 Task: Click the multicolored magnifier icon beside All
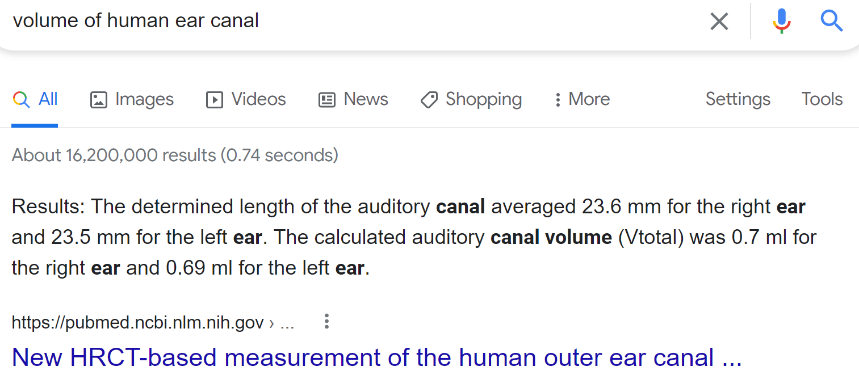(x=21, y=100)
